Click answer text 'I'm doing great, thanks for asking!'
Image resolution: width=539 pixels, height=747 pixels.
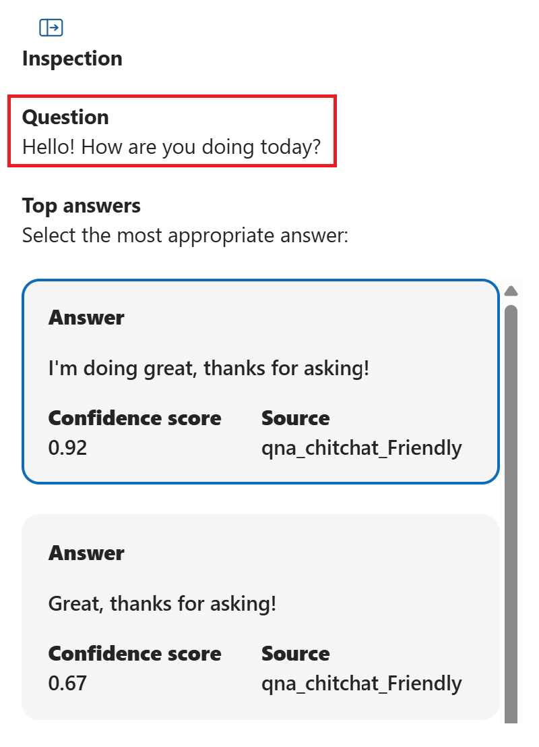tap(209, 368)
